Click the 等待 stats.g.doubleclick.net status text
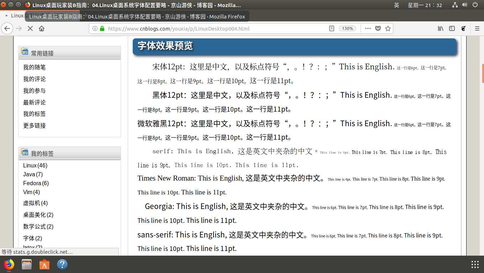This screenshot has height=273, width=484. (x=37, y=252)
